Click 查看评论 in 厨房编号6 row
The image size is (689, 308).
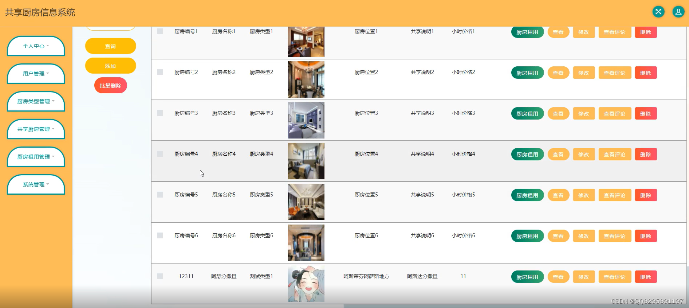pyautogui.click(x=615, y=236)
